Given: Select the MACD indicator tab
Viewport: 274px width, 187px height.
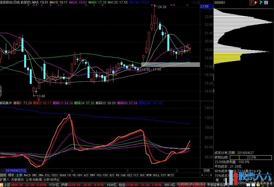Looking at the screenshot, I should 27,175.
